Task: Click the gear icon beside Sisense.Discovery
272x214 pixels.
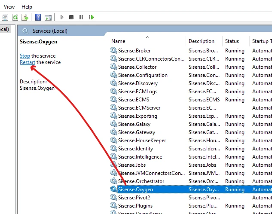Action: [113, 83]
